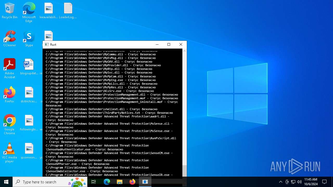Screen dimensions: 333x187
Task: Click the ThirdPartyNotices.txt status line
Action: [109, 113]
